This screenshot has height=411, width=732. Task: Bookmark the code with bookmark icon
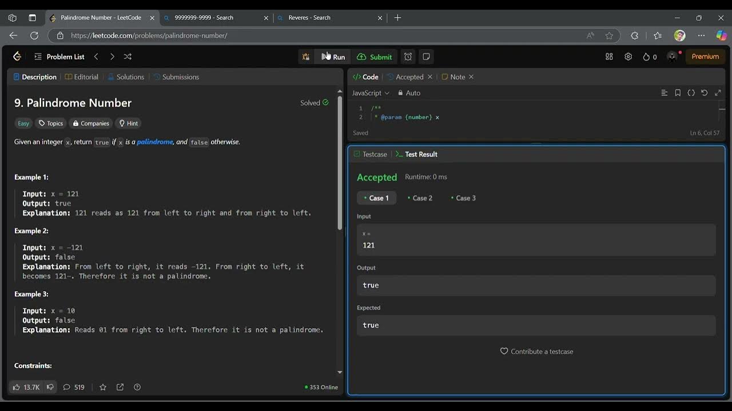(678, 92)
